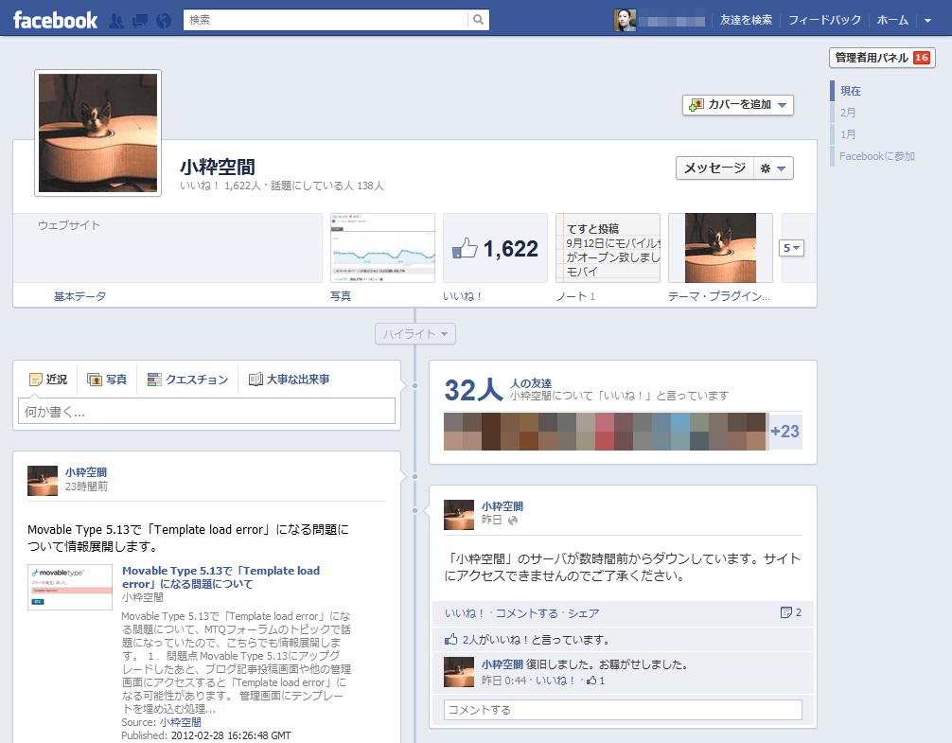Click the page avatar on 23時間前 post

(43, 481)
